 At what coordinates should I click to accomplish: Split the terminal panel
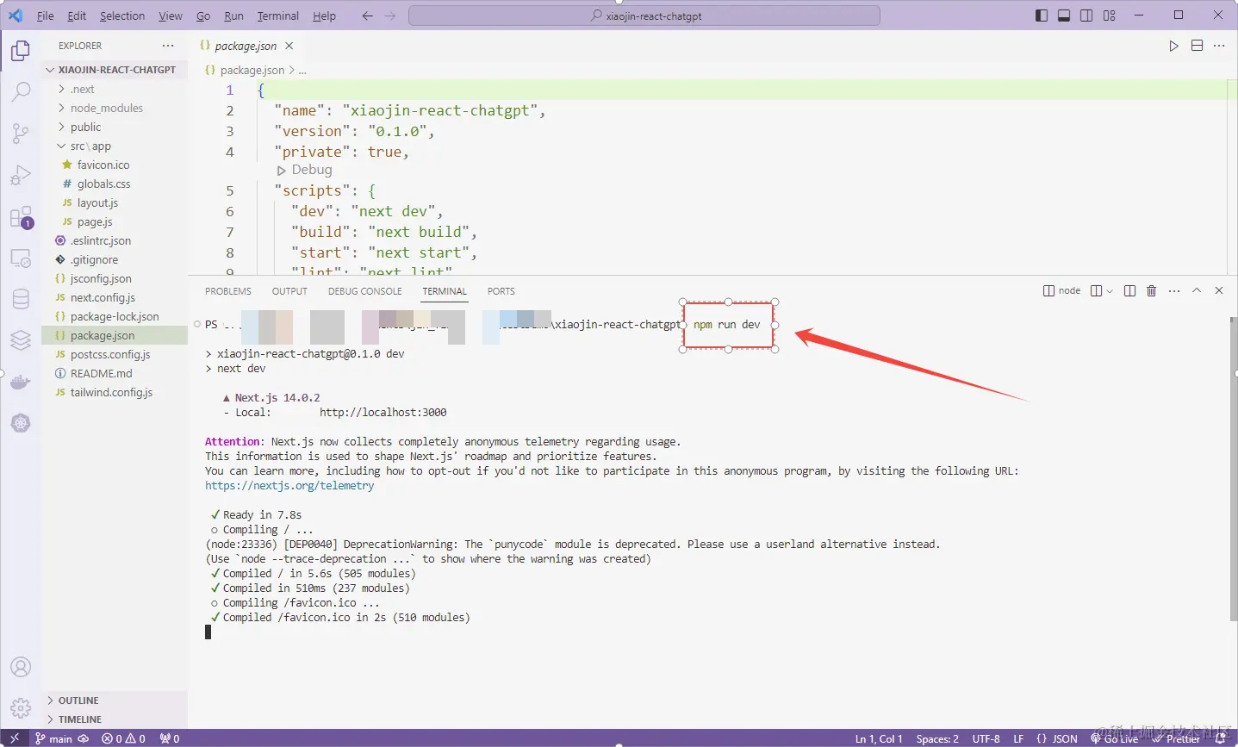point(1129,291)
